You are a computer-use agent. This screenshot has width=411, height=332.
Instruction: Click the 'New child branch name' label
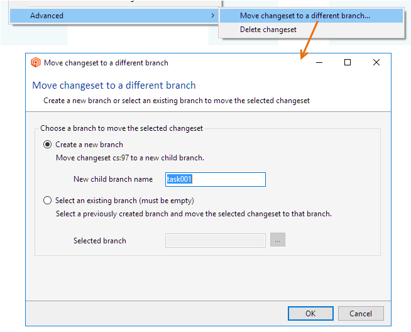coord(113,179)
